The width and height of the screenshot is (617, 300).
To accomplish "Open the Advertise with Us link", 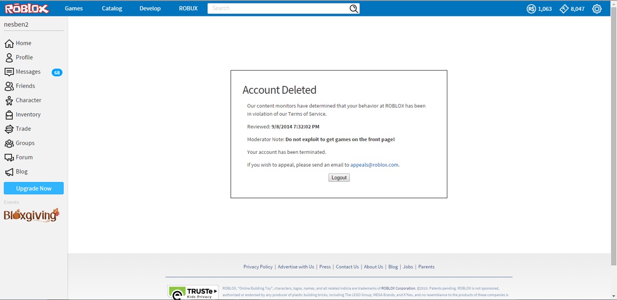I will (x=296, y=267).
